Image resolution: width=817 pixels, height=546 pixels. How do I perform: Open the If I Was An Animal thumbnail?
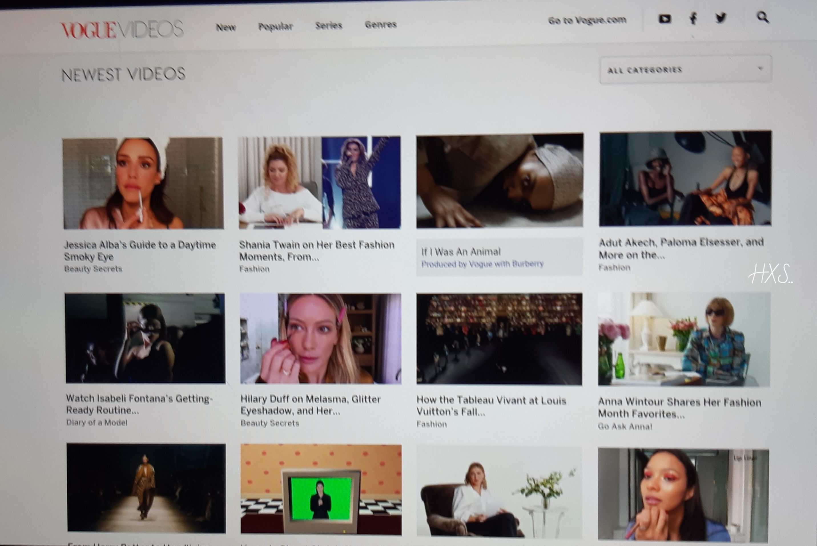point(500,180)
